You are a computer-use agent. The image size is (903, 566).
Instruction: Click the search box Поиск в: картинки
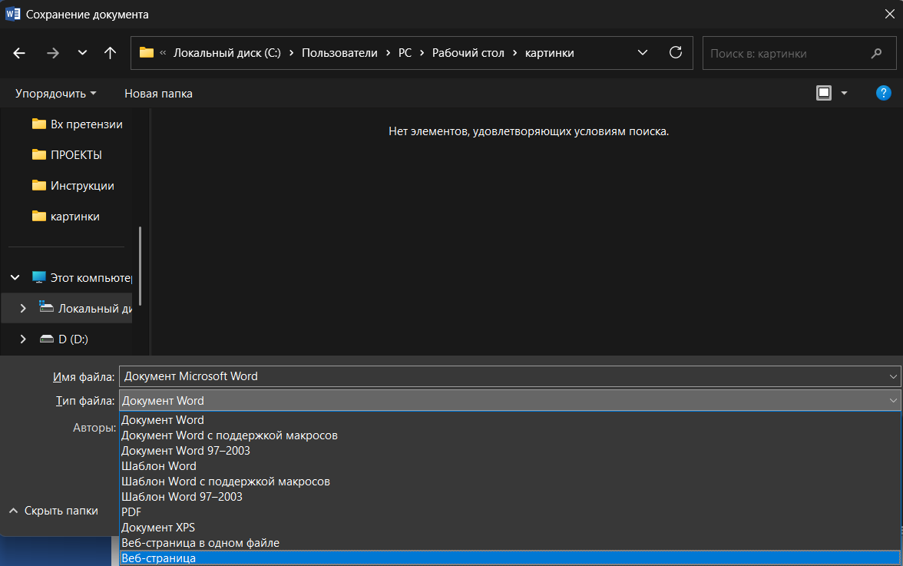799,53
